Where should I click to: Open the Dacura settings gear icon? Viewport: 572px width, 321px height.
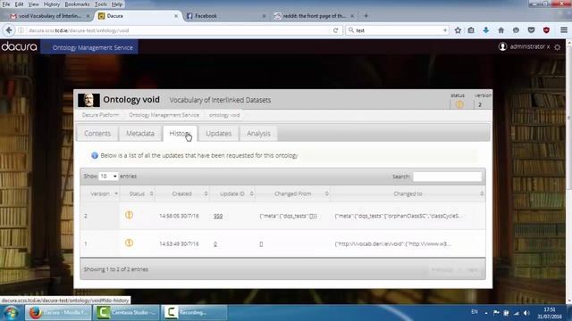(558, 47)
